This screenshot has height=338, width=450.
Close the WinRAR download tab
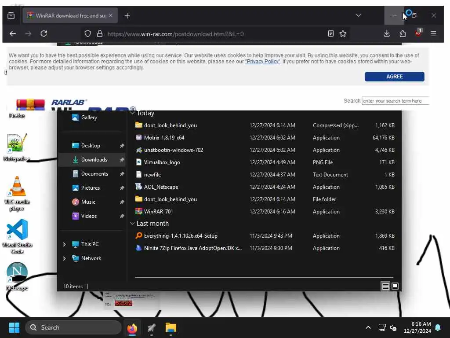pyautogui.click(x=111, y=15)
